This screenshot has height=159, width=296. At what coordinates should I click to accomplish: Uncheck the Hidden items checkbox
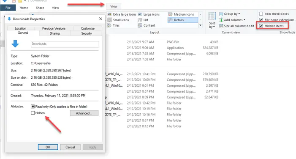(261, 26)
